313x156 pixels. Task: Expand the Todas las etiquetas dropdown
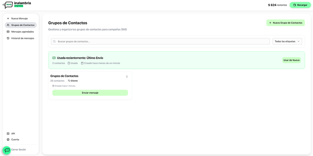287,41
